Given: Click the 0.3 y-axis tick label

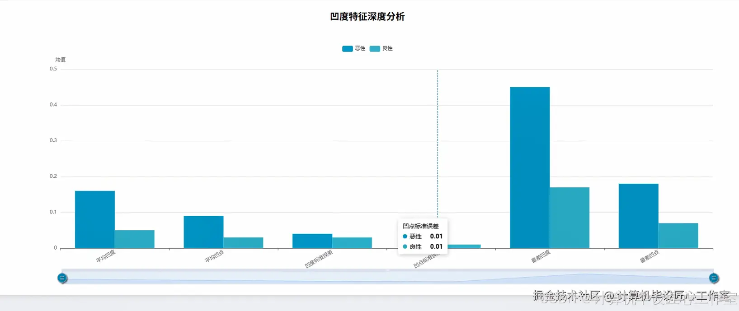Looking at the screenshot, I should pos(53,140).
